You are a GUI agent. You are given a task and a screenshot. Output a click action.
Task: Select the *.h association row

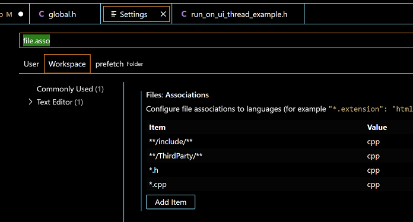279,170
